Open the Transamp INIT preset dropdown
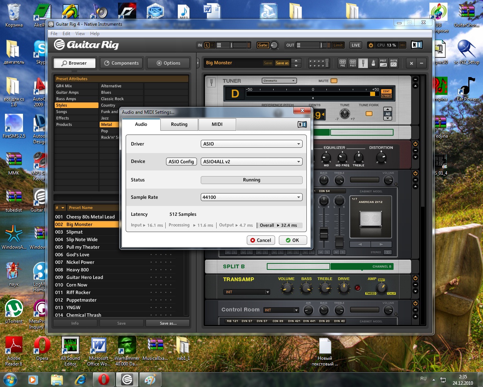Screen dimensions: 483x387 (246, 292)
